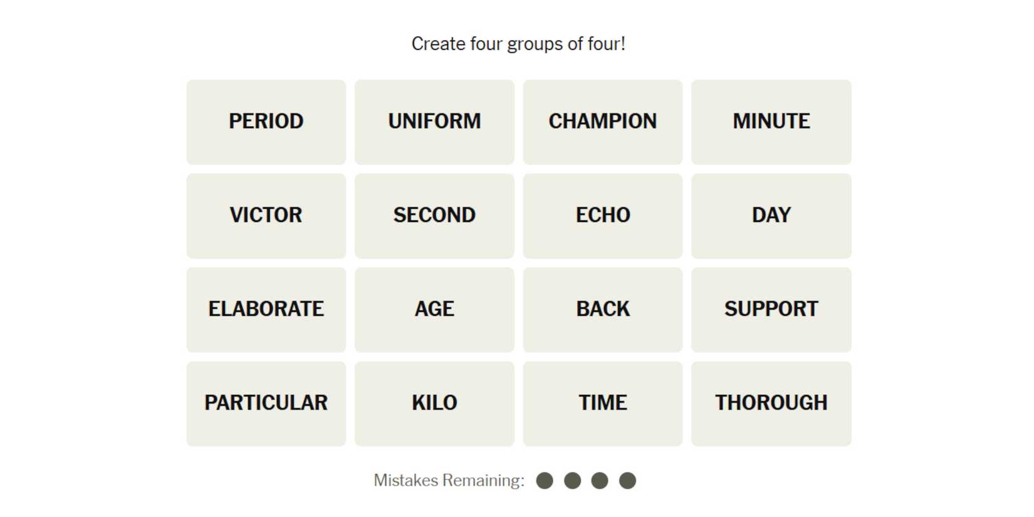Select the MINUTE tile

pos(771,122)
